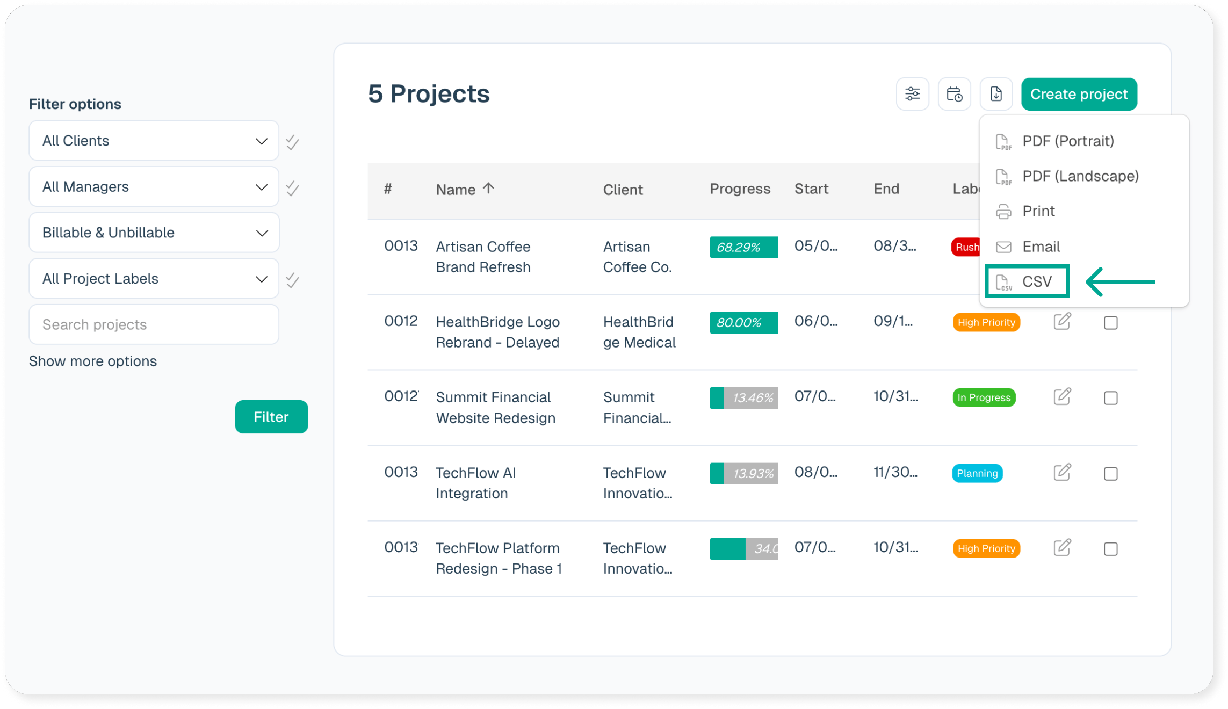The image size is (1228, 709).
Task: Tick the Summit Financial row checkbox
Action: (1110, 398)
